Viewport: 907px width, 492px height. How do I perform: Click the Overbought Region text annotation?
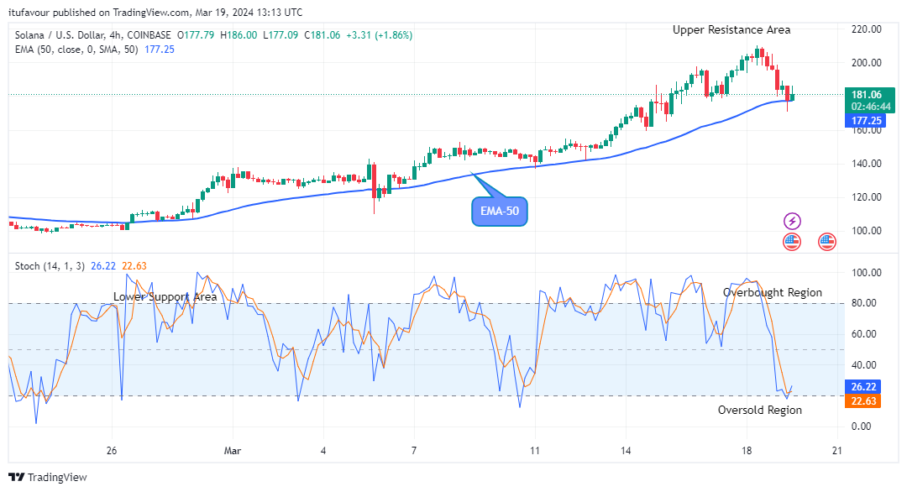click(773, 292)
